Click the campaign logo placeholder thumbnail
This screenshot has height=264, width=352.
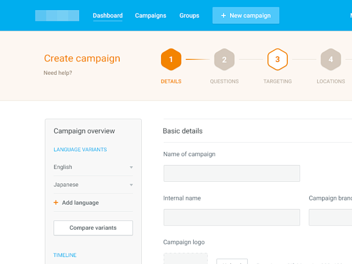pos(185,259)
